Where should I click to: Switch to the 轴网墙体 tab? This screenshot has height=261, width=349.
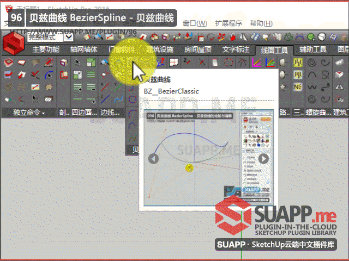click(x=84, y=49)
